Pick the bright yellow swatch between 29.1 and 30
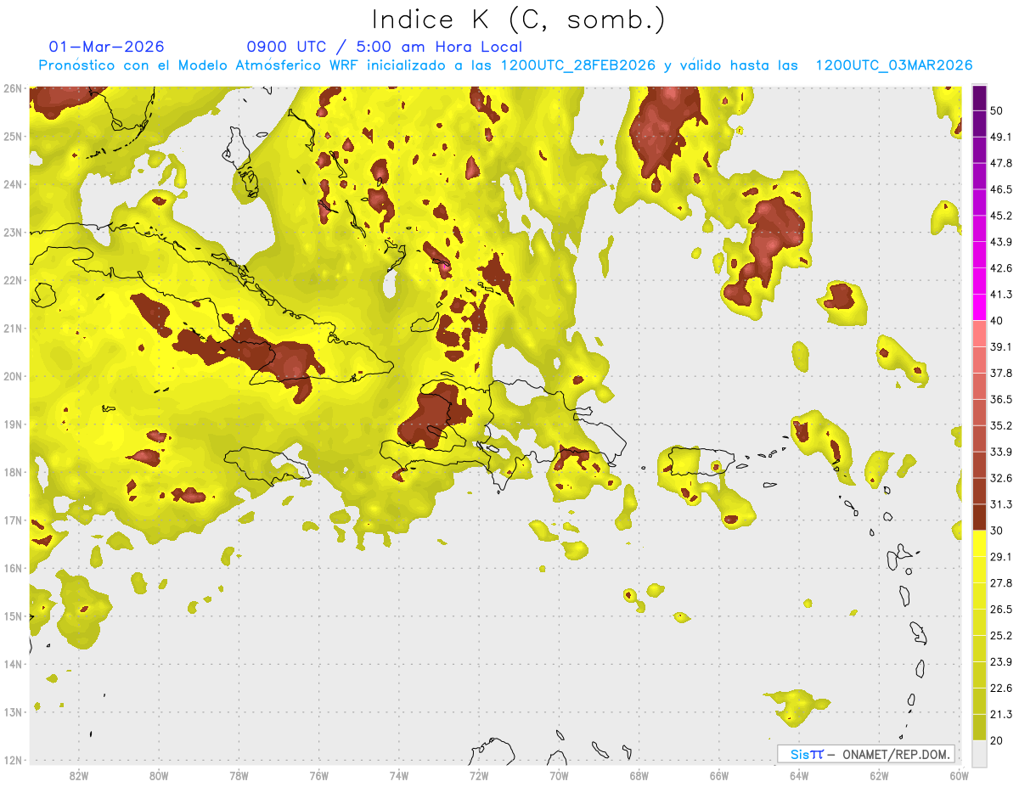The height and width of the screenshot is (787, 1019). (979, 543)
